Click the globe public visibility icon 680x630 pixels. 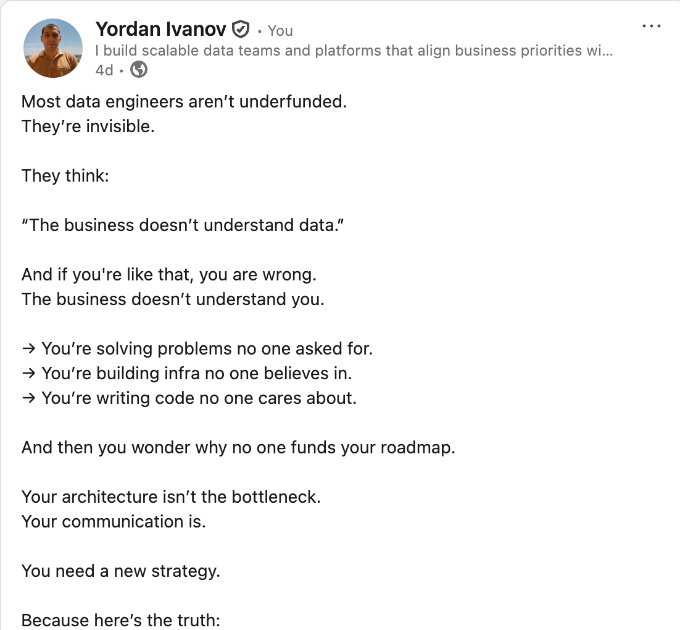[139, 69]
